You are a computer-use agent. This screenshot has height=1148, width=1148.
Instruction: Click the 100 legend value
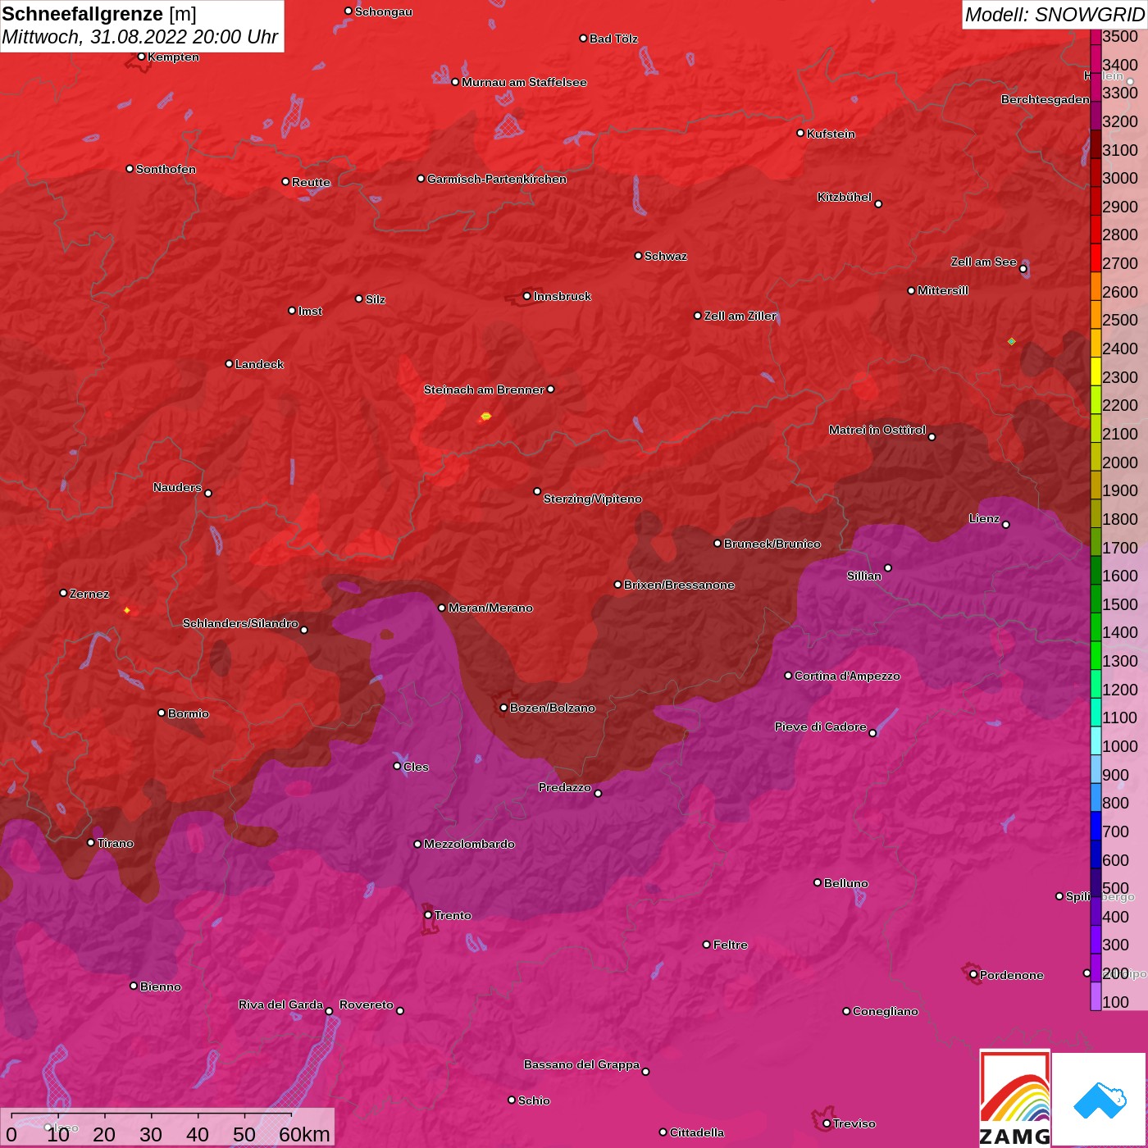click(x=1116, y=1002)
